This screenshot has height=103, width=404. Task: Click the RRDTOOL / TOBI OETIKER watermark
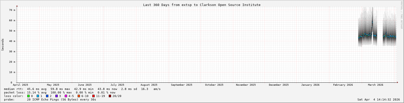(x=401, y=15)
